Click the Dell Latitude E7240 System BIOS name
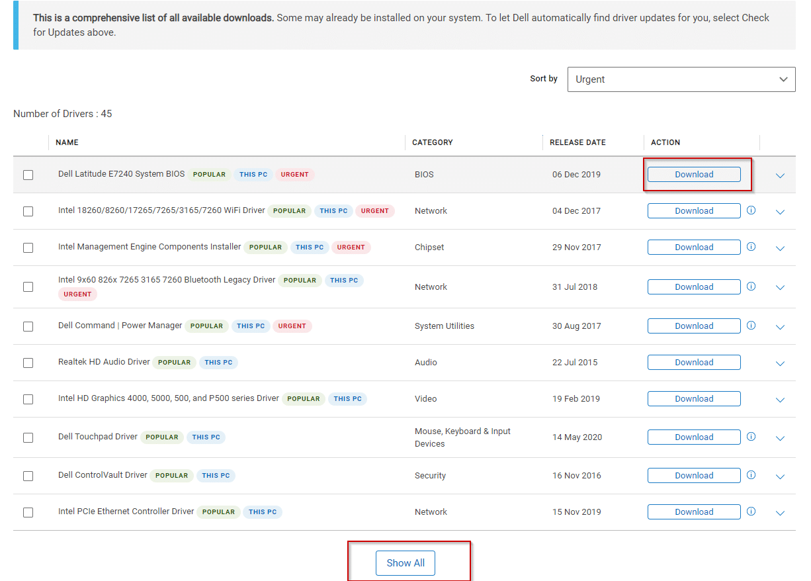This screenshot has width=811, height=581. point(122,174)
